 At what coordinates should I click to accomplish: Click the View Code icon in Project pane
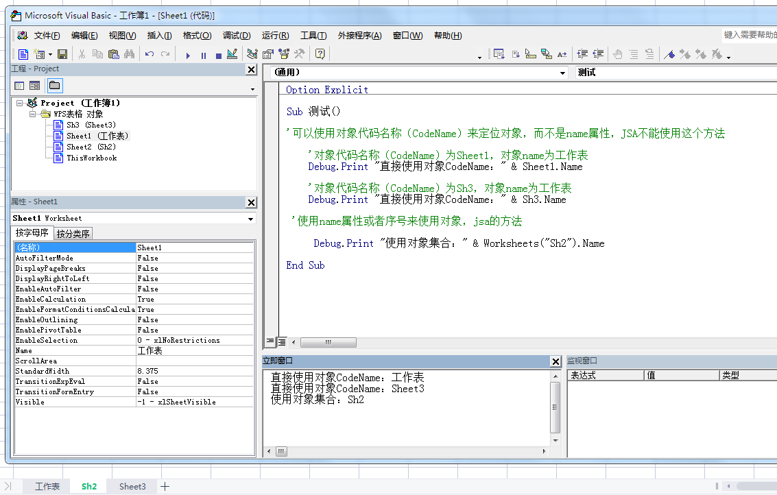19,86
